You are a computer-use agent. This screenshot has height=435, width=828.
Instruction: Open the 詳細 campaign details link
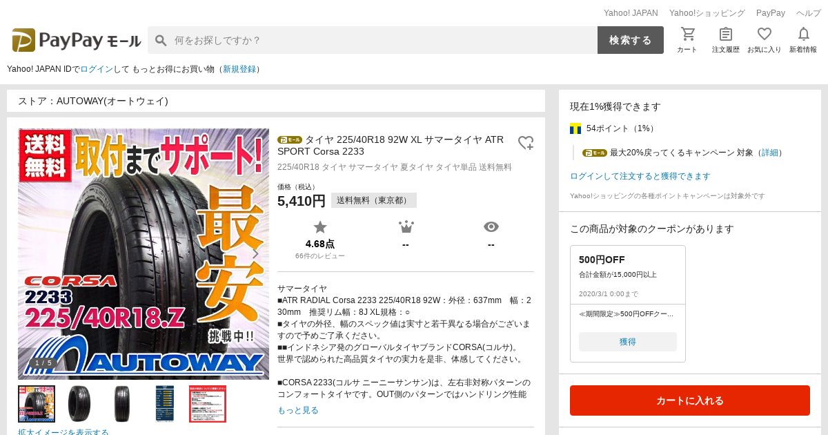tap(769, 153)
